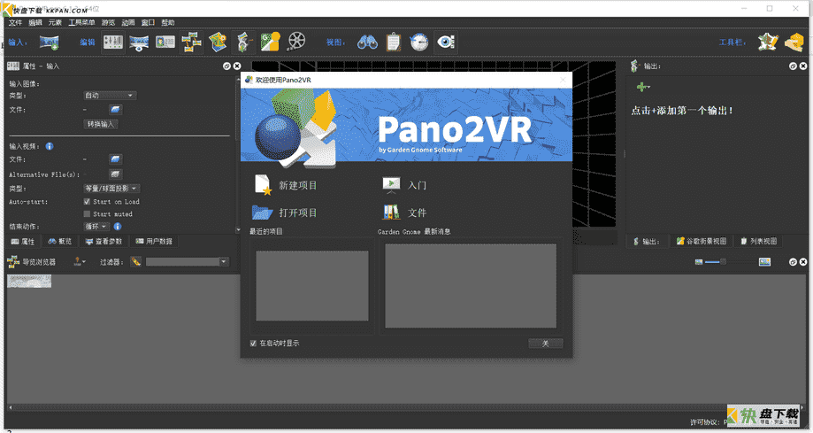Toggle the Start on Load checkbox
813x433 pixels.
[x=87, y=201]
